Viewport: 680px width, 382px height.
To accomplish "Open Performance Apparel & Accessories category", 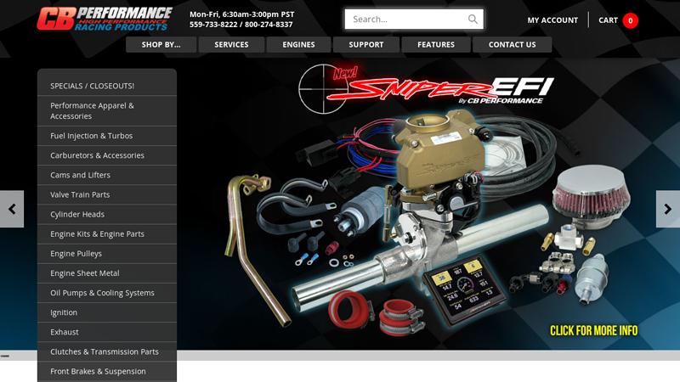I will tap(107, 111).
